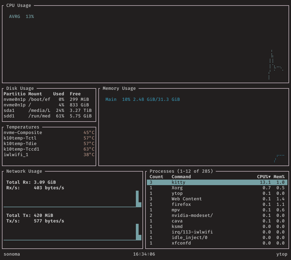Click the nvme-Composite temperature entry

(49, 133)
